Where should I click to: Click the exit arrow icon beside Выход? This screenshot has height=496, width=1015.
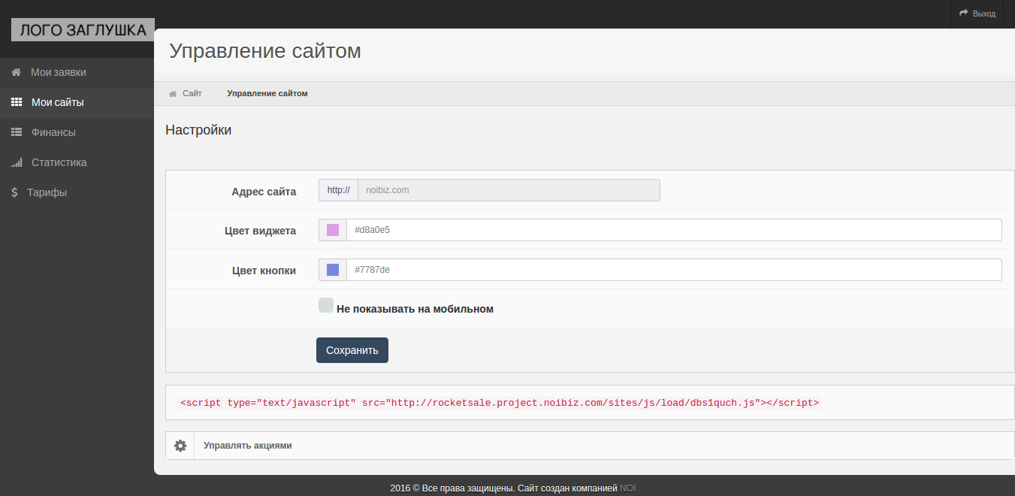pyautogui.click(x=964, y=13)
